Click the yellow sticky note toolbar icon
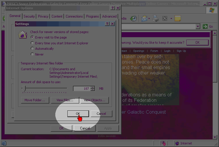 (178, 19)
